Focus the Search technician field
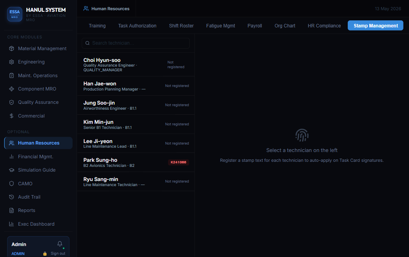The image size is (409, 257). (136, 43)
